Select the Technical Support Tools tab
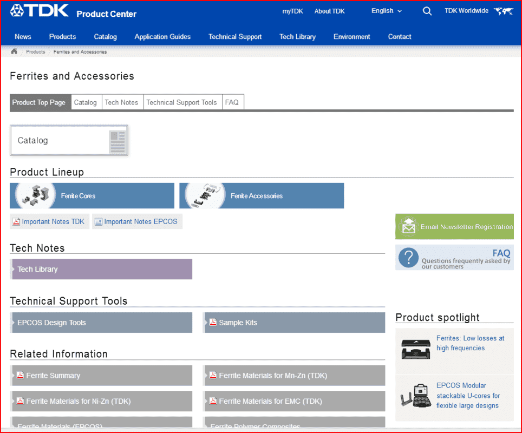Image resolution: width=522 pixels, height=433 pixels. pyautogui.click(x=181, y=102)
